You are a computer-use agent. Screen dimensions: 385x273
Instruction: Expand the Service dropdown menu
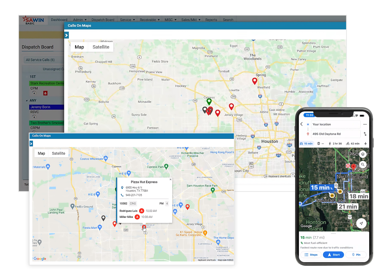click(x=127, y=20)
